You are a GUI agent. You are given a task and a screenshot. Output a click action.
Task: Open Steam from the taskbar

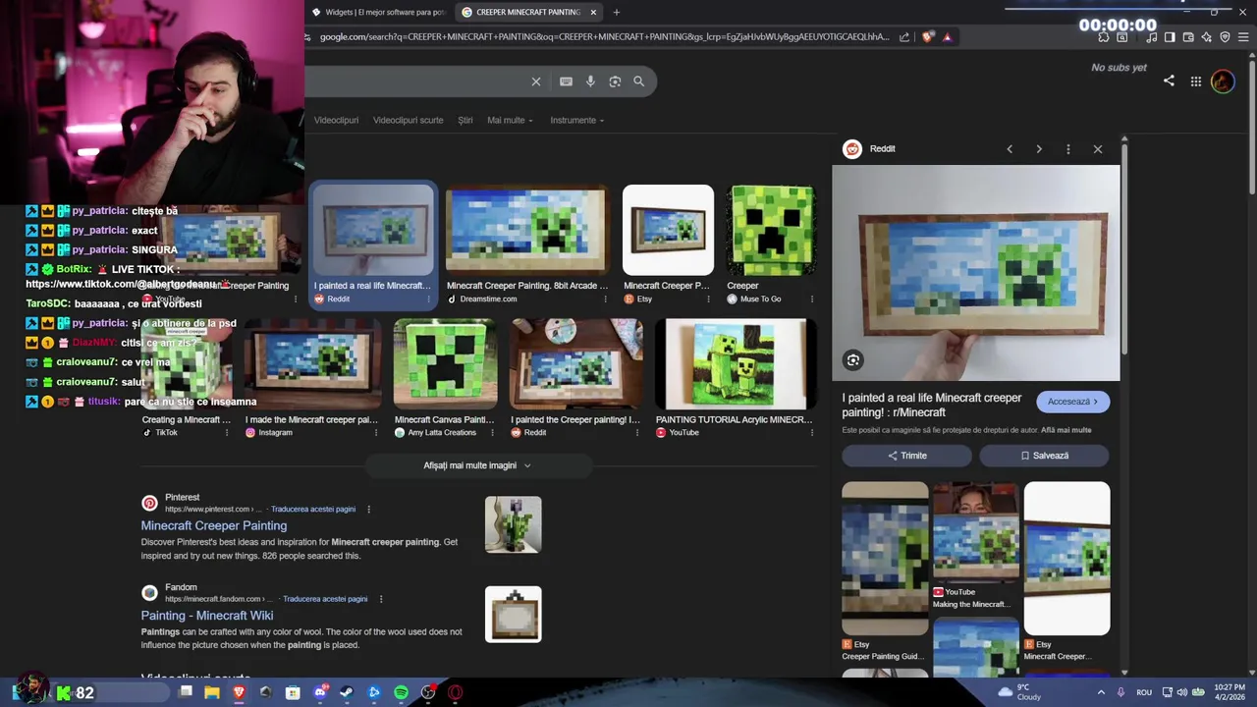coord(347,692)
